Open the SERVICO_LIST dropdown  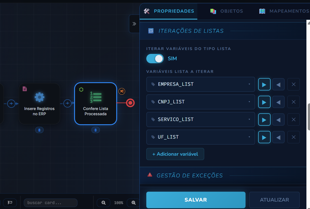[x=201, y=119]
